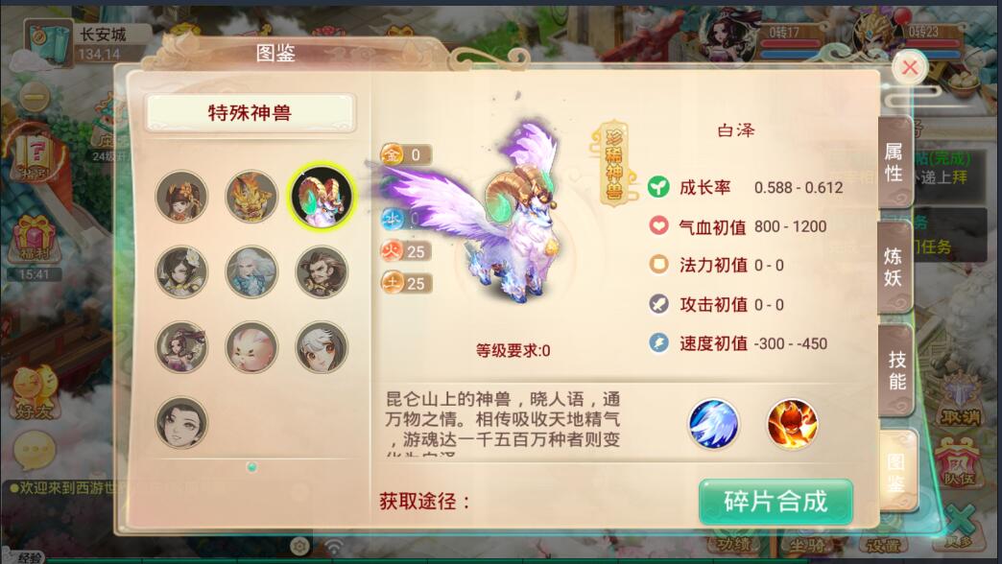Select the Bai Ze ram beast portrait
The width and height of the screenshot is (1002, 564).
pos(321,196)
